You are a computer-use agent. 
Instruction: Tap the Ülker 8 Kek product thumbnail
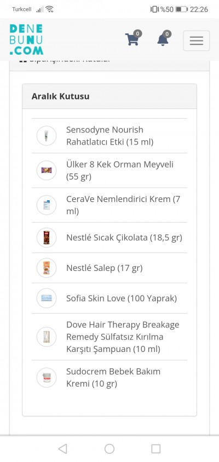pos(47,170)
